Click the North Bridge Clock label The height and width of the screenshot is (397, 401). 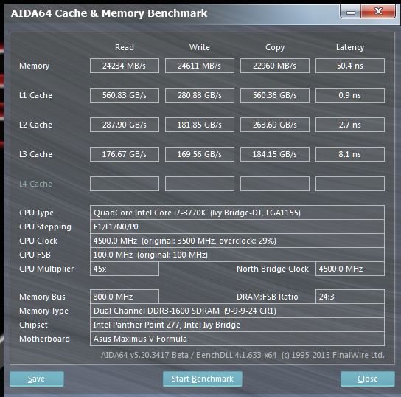[273, 269]
